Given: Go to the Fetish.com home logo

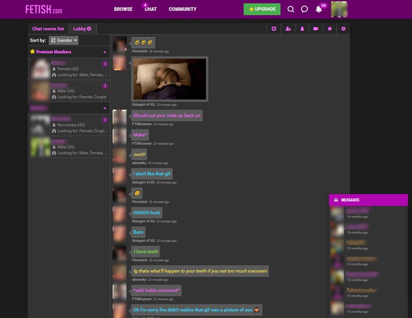Looking at the screenshot, I should coord(43,9).
